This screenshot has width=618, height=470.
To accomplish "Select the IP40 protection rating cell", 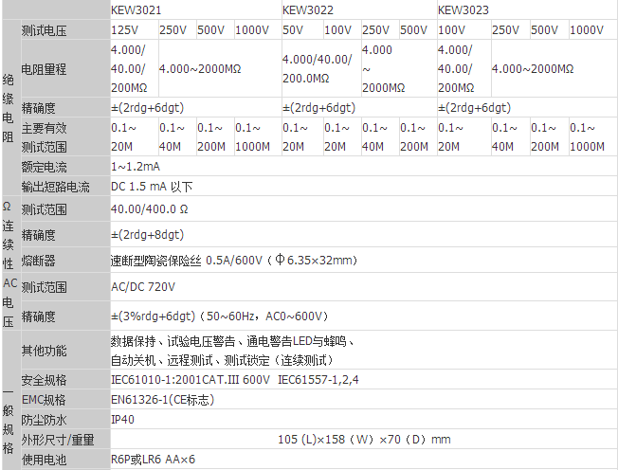I will click(x=123, y=419).
